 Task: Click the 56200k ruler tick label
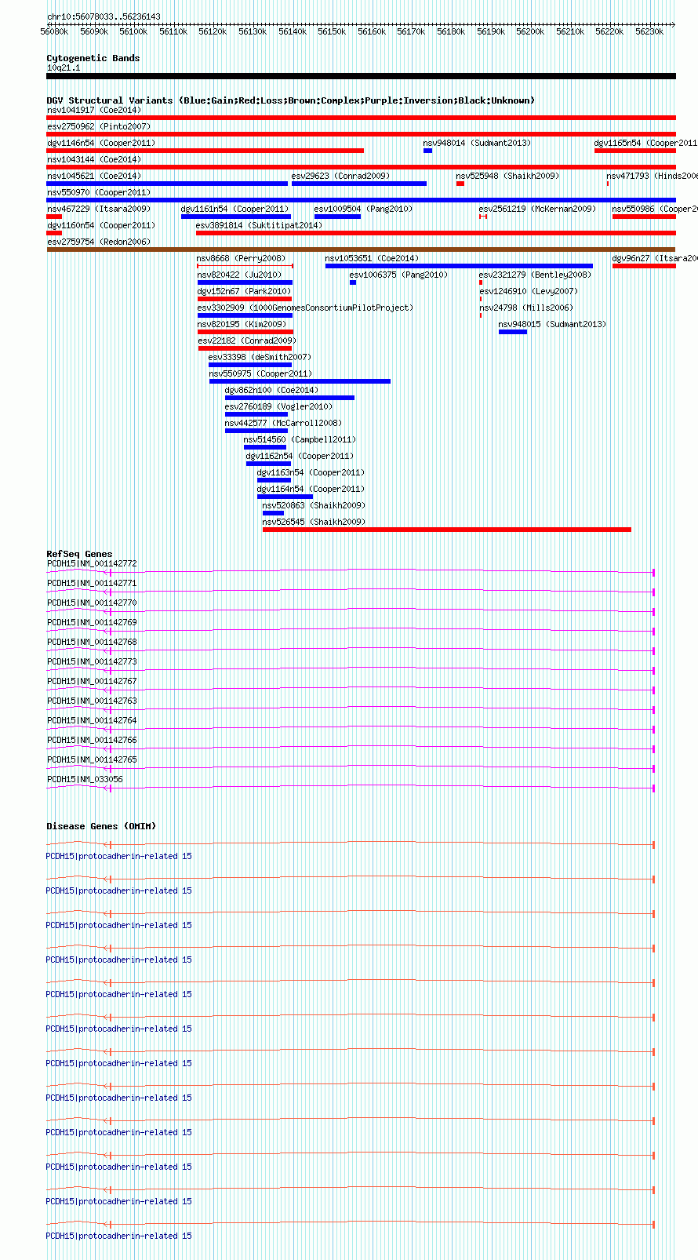pos(530,31)
